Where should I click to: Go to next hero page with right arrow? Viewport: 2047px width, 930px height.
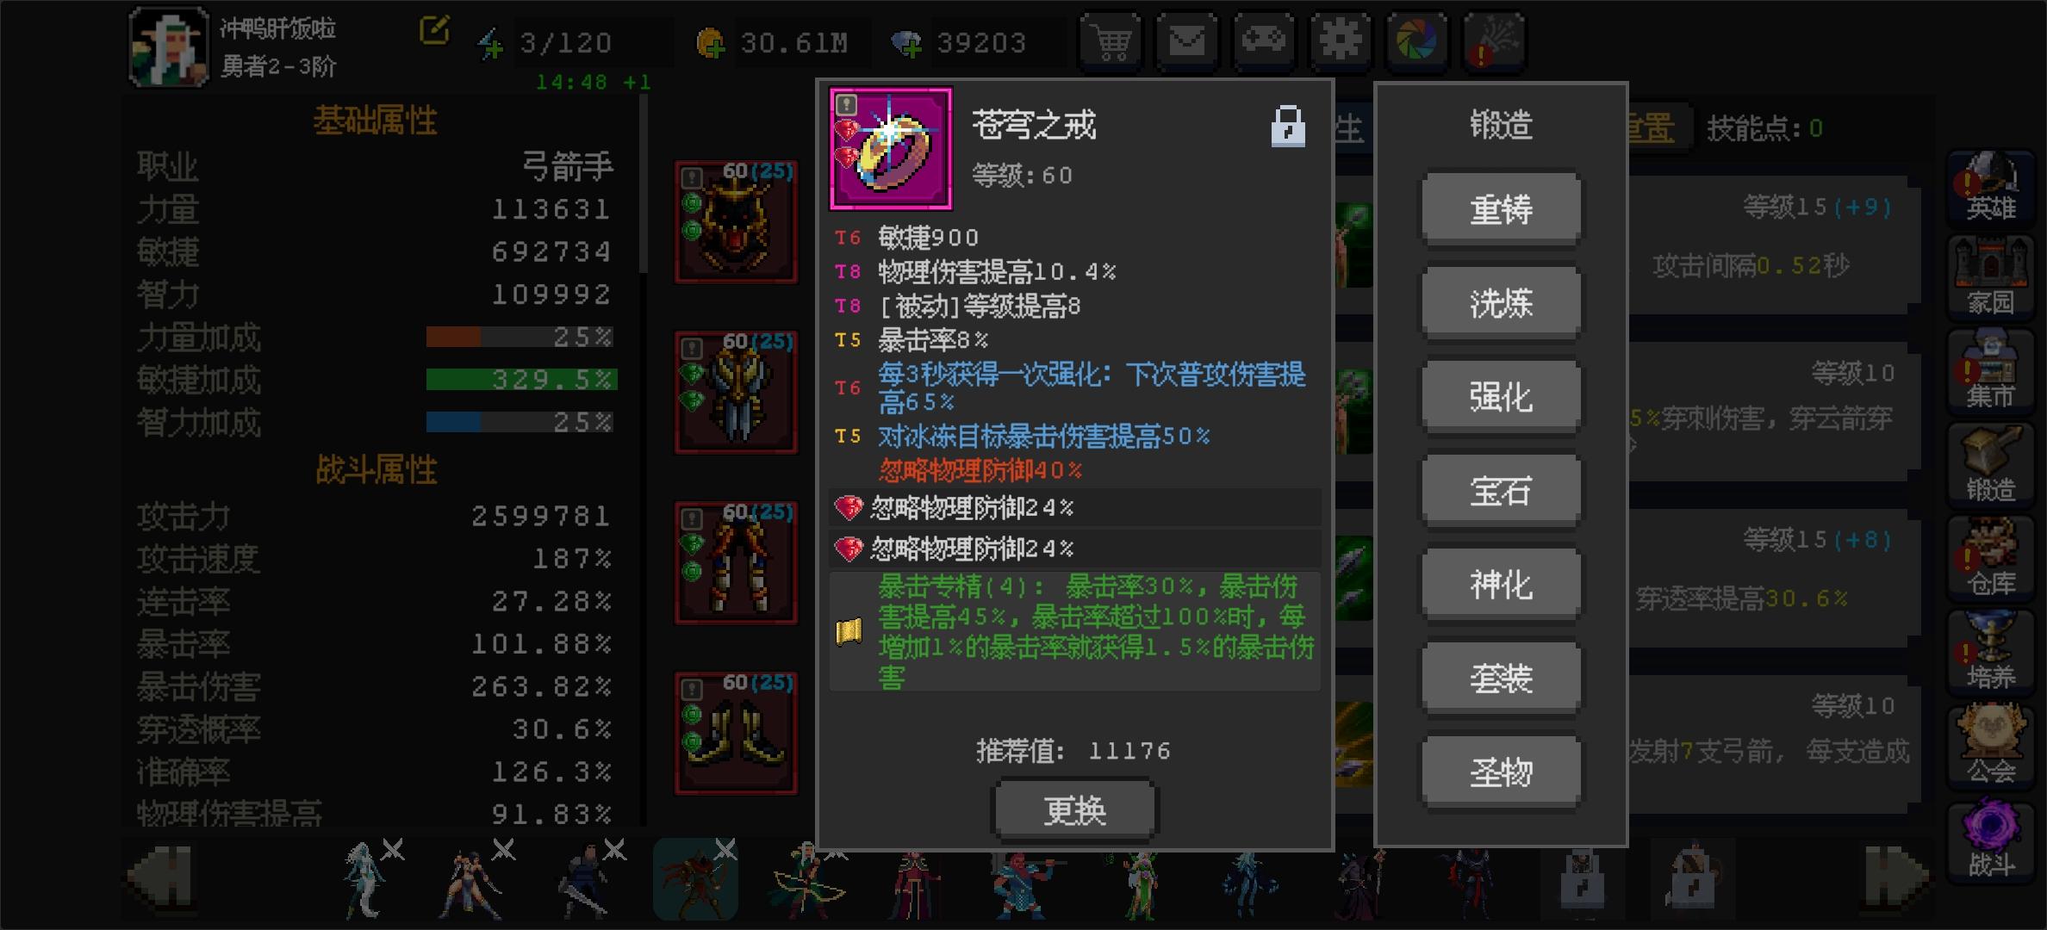tap(1895, 877)
